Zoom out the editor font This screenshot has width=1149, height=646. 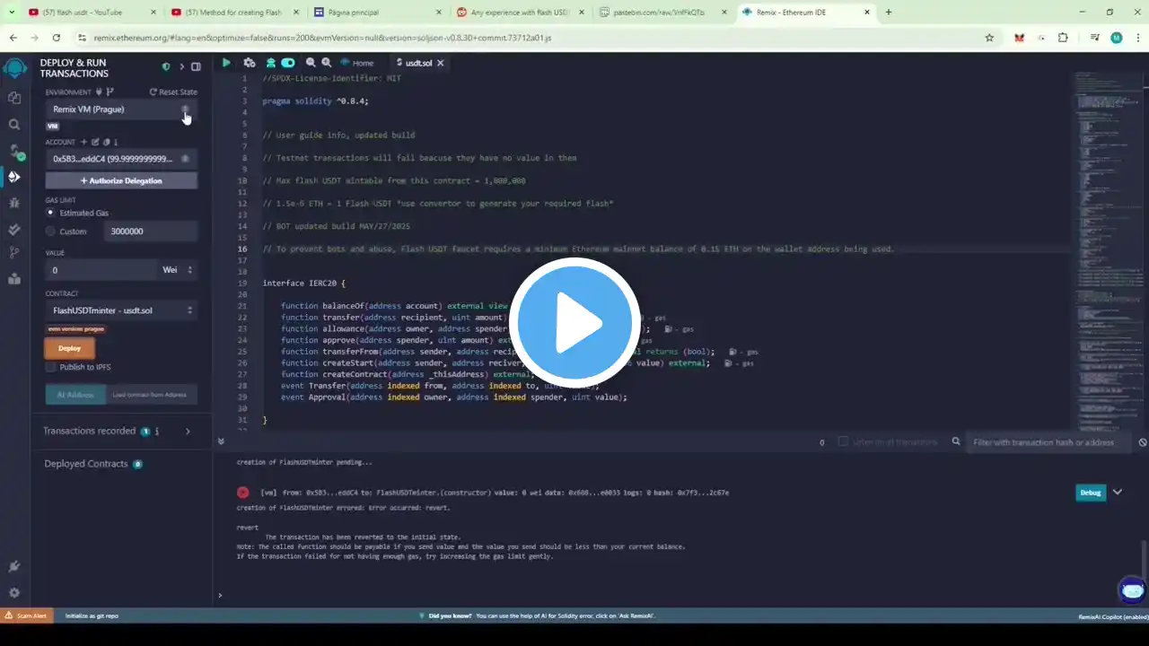(311, 63)
